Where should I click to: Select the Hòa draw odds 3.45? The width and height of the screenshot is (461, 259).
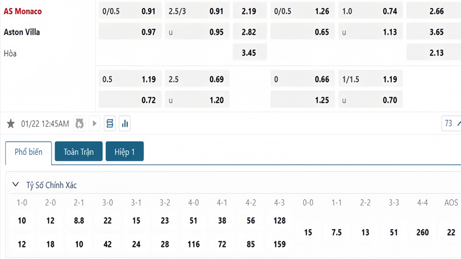248,54
